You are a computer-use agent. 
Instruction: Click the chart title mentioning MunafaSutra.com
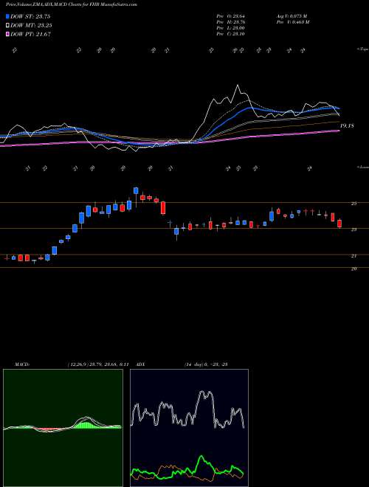pos(71,4)
